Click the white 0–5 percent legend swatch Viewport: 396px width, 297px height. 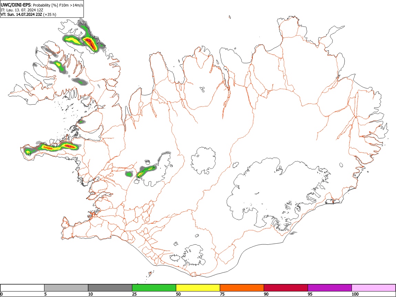(x=22, y=288)
